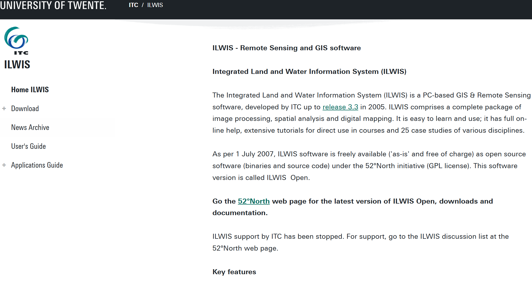Click the Remote Sensing and GIS software heading
Viewport: 532px width, 285px height.
point(286,48)
